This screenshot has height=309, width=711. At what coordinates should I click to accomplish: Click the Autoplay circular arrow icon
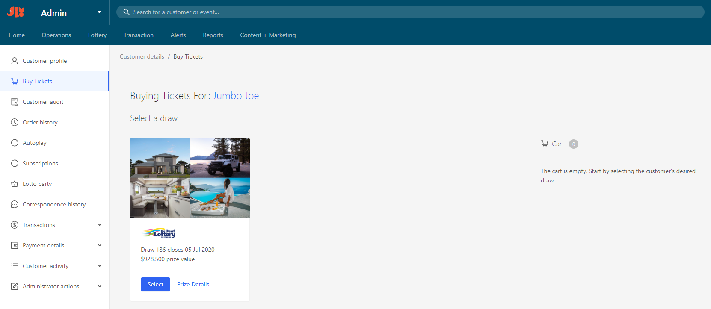point(15,143)
